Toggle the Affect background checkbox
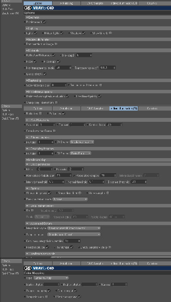171x302 pixels. 79,297
